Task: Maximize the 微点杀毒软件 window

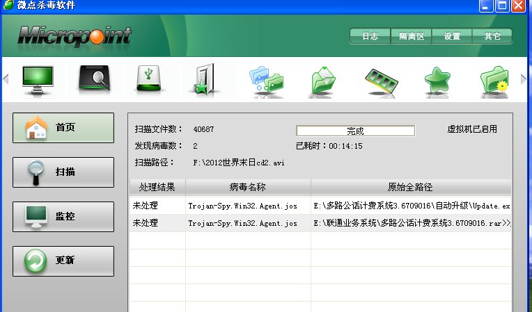Action: point(502,6)
